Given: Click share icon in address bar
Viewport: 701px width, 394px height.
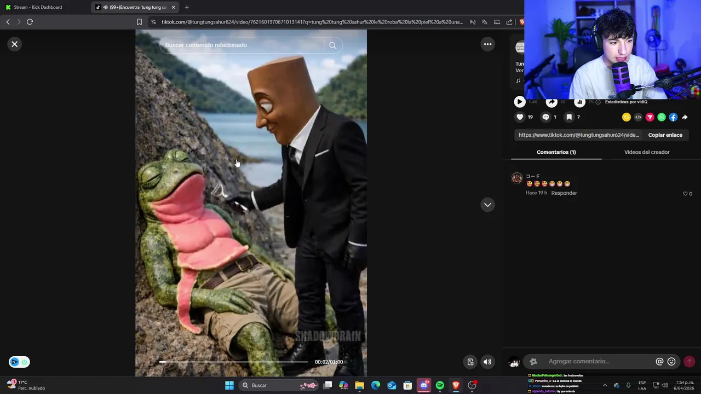Looking at the screenshot, I should click(509, 22).
